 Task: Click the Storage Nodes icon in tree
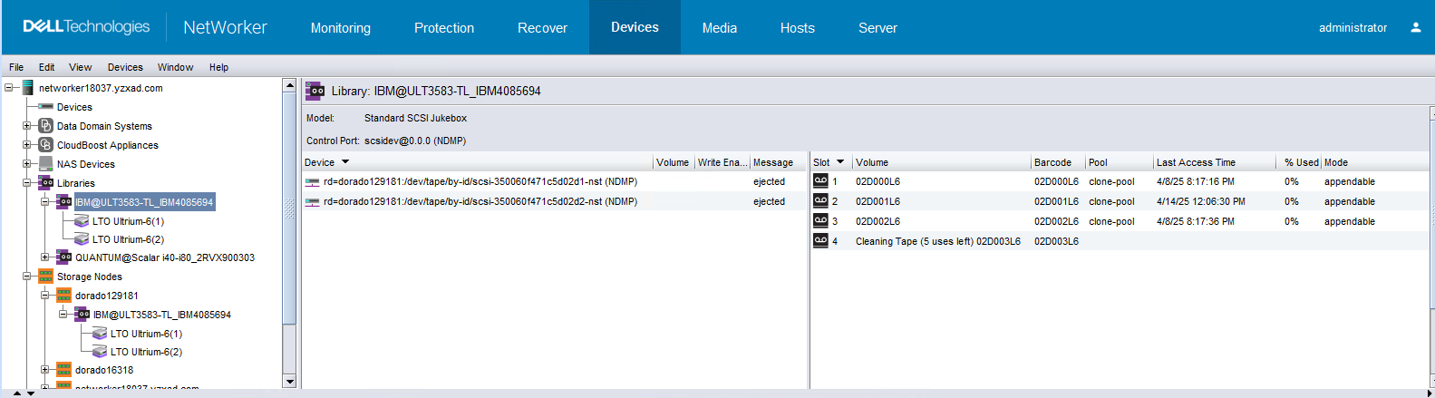pyautogui.click(x=46, y=277)
